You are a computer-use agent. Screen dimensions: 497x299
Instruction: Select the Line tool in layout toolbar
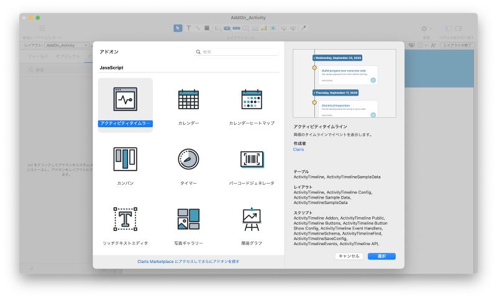pyautogui.click(x=198, y=28)
